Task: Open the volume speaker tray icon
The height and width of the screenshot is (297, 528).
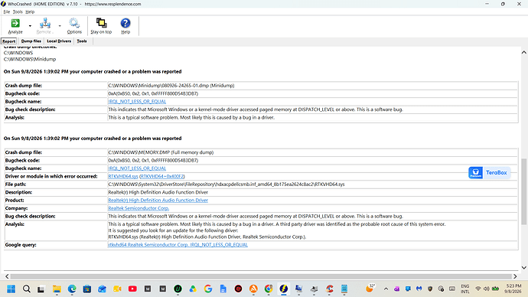Action: pyautogui.click(x=486, y=289)
